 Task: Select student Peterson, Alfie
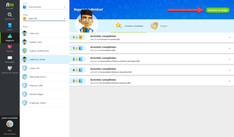pyautogui.click(x=45, y=86)
